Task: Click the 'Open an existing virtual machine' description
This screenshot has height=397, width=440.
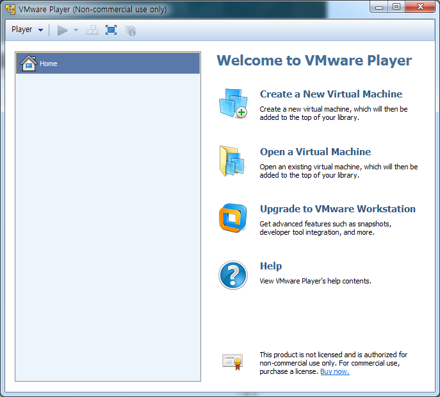Action: (339, 171)
